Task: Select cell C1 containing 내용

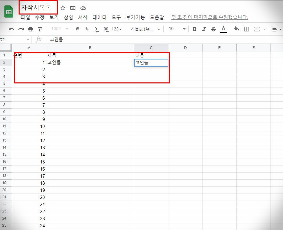Action: [151, 55]
